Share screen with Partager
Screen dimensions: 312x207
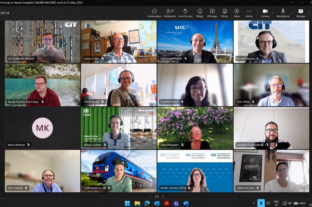point(301,13)
